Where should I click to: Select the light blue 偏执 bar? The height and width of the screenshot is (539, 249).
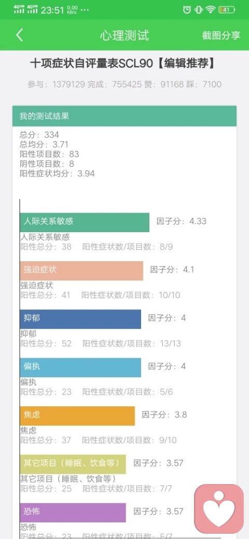(80, 367)
